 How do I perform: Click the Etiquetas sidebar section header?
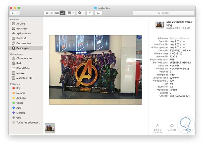click(15, 84)
